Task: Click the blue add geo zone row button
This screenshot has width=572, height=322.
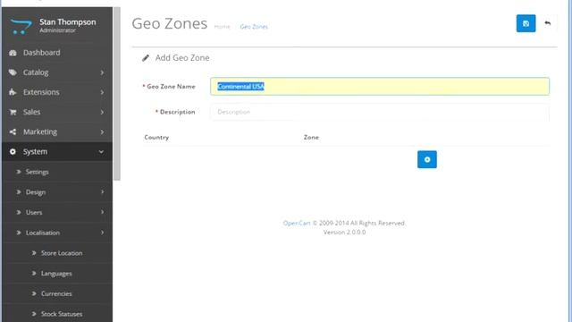Action: [427, 159]
